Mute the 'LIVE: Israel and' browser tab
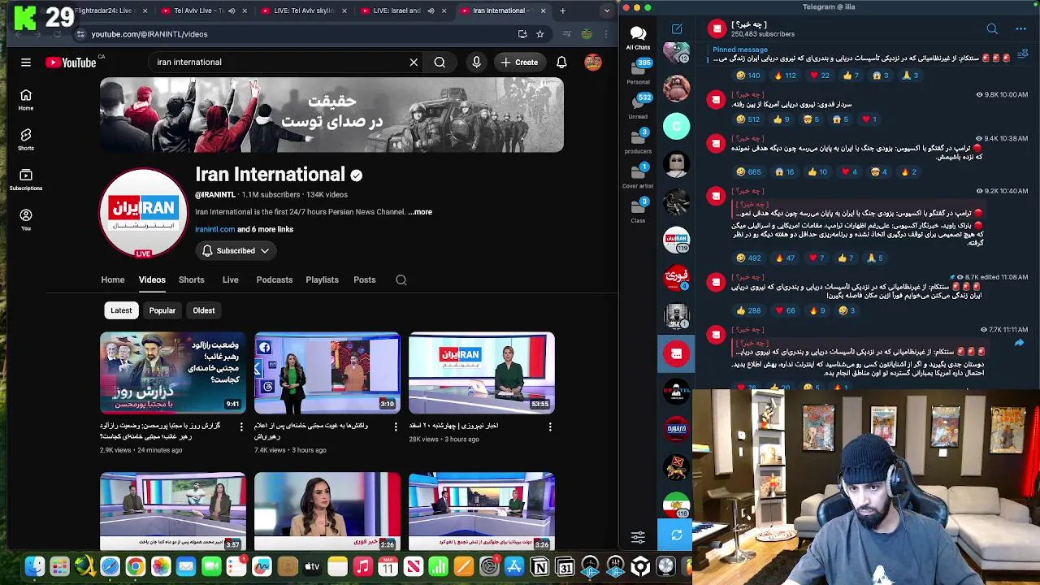Screen dimensions: 1040x585 [431, 11]
